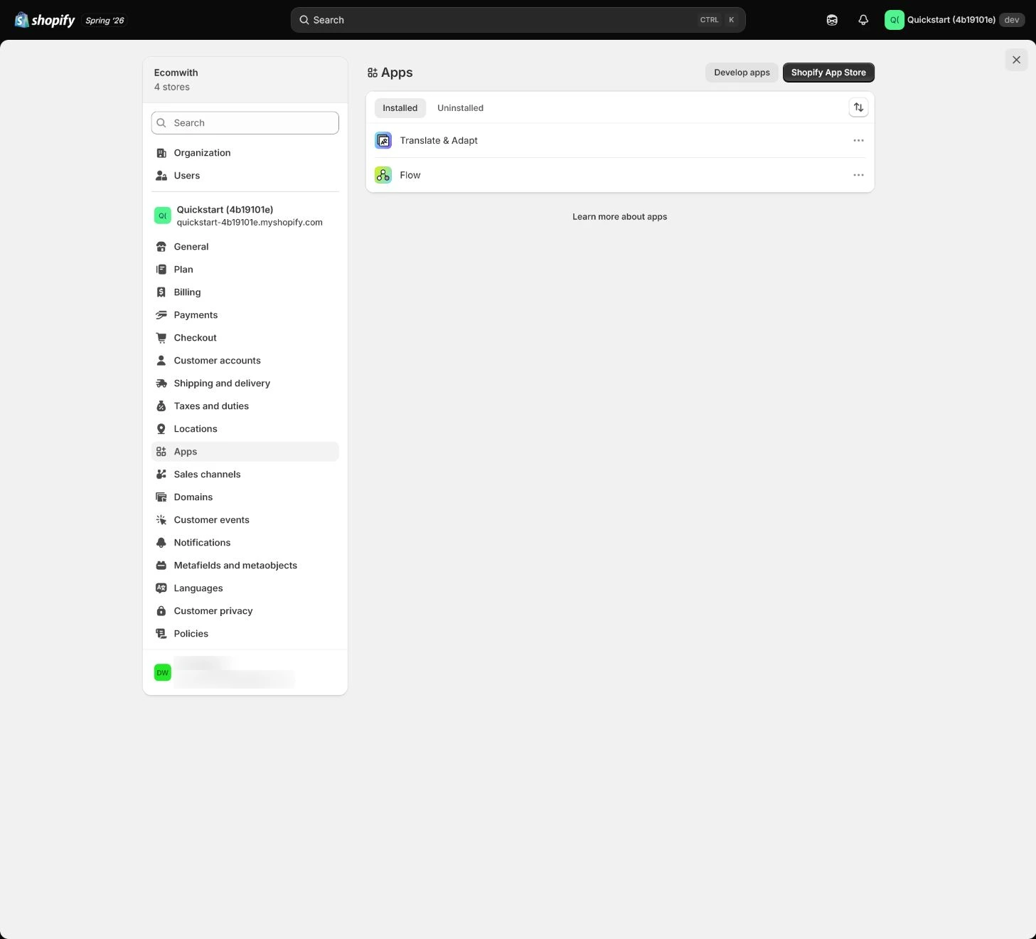Click the Billing receipt icon
The height and width of the screenshot is (939, 1036).
point(161,292)
